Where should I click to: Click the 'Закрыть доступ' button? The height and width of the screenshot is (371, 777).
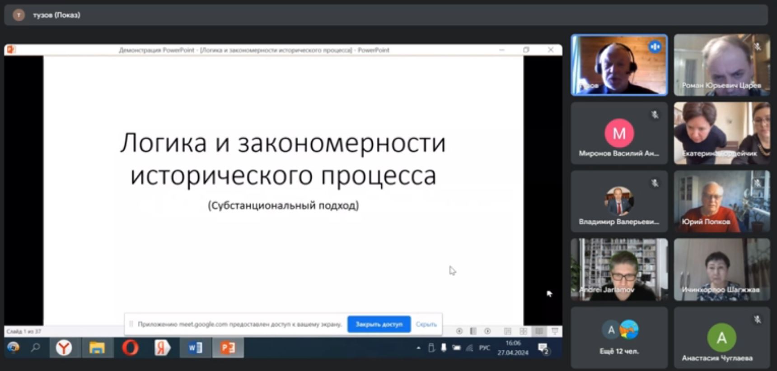(379, 324)
